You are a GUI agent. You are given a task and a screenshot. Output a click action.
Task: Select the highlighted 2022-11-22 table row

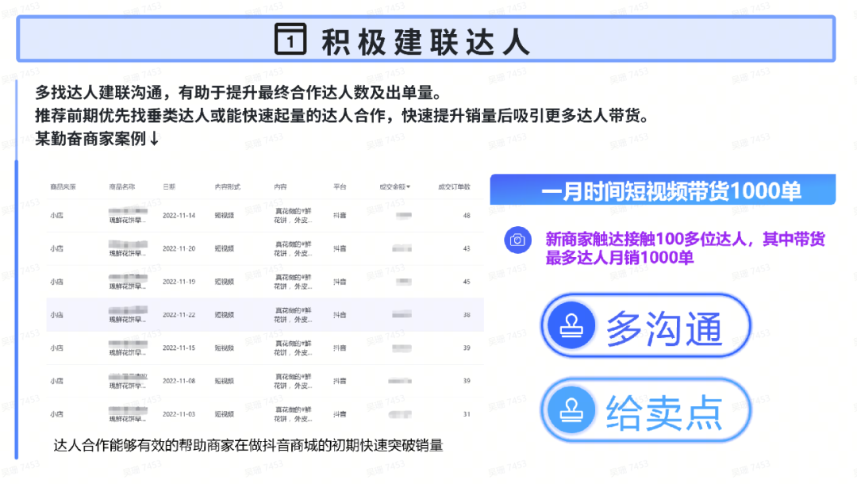pyautogui.click(x=262, y=315)
